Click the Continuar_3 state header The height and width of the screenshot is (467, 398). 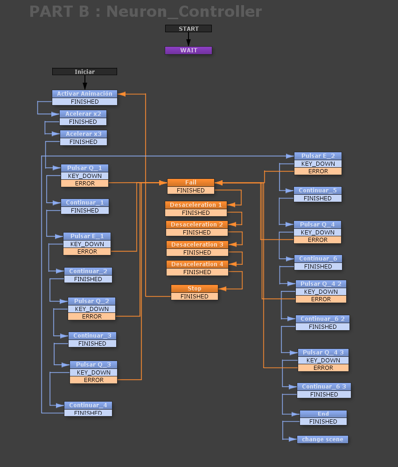tap(92, 336)
